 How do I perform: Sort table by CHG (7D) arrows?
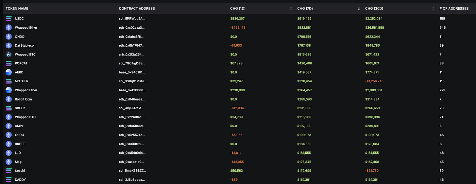tap(359, 8)
